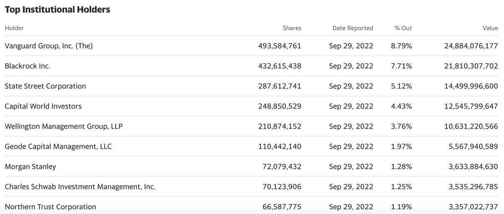
Task: Select Northern Trust Corporation holder name
Action: (x=50, y=207)
